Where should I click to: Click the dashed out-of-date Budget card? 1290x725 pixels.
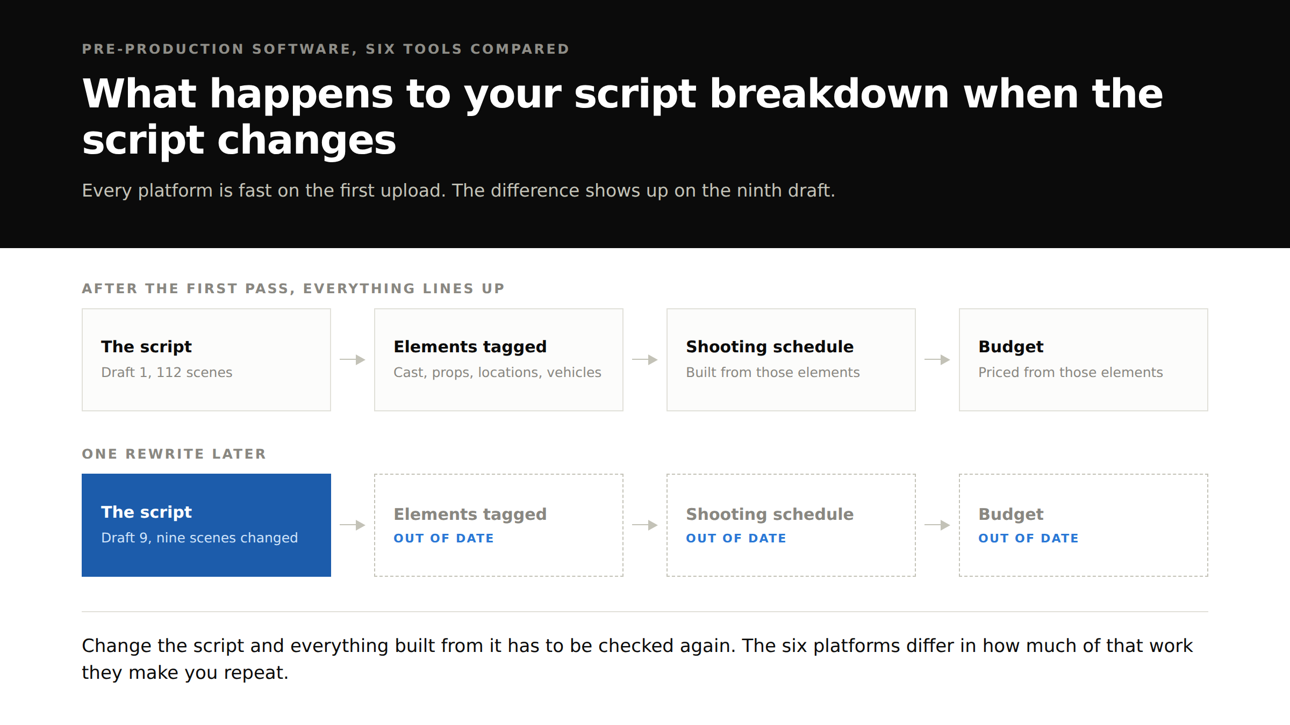(x=1084, y=525)
